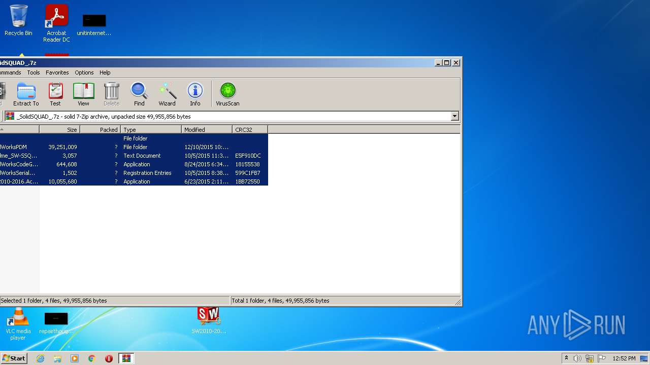Launch Opera from the taskbar

pyautogui.click(x=109, y=358)
